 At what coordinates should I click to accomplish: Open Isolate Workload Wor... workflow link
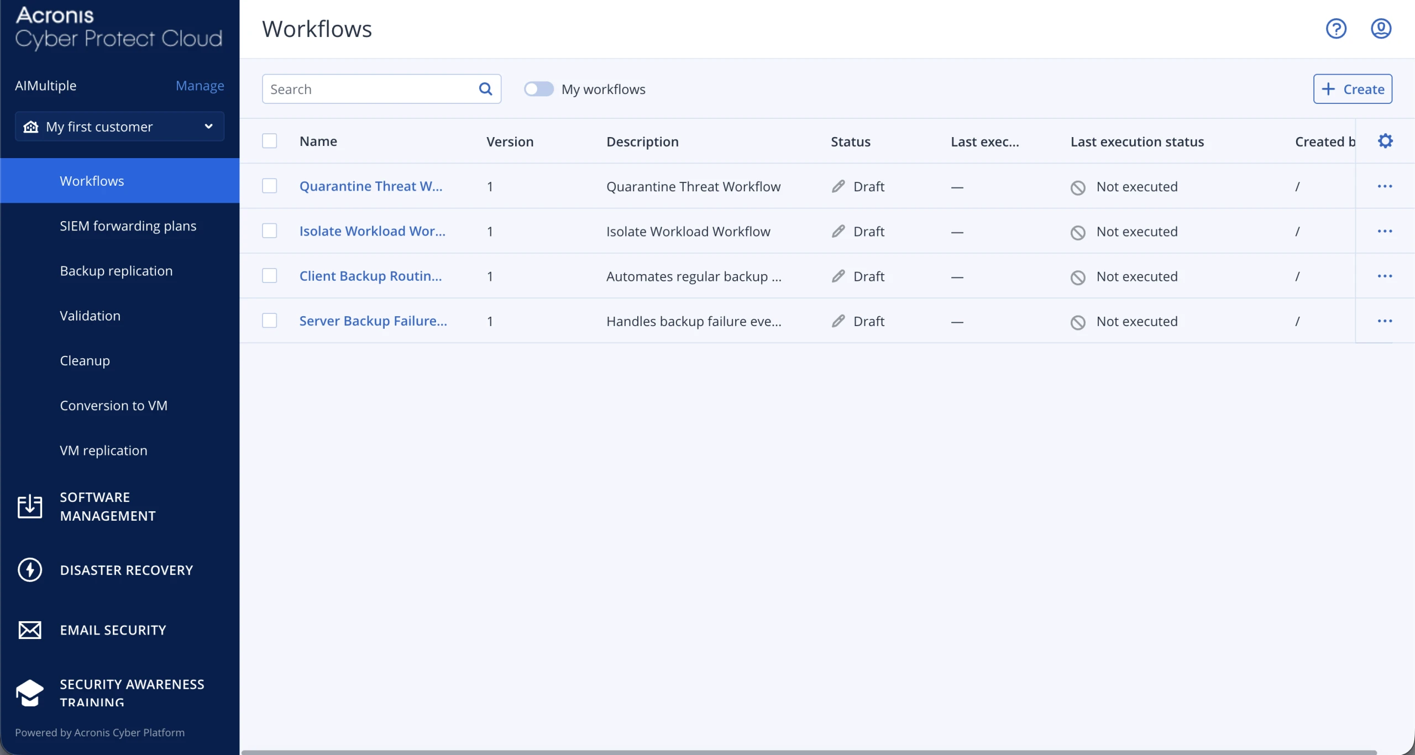click(x=372, y=231)
